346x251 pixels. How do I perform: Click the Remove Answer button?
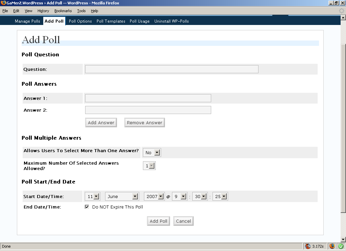(x=145, y=122)
